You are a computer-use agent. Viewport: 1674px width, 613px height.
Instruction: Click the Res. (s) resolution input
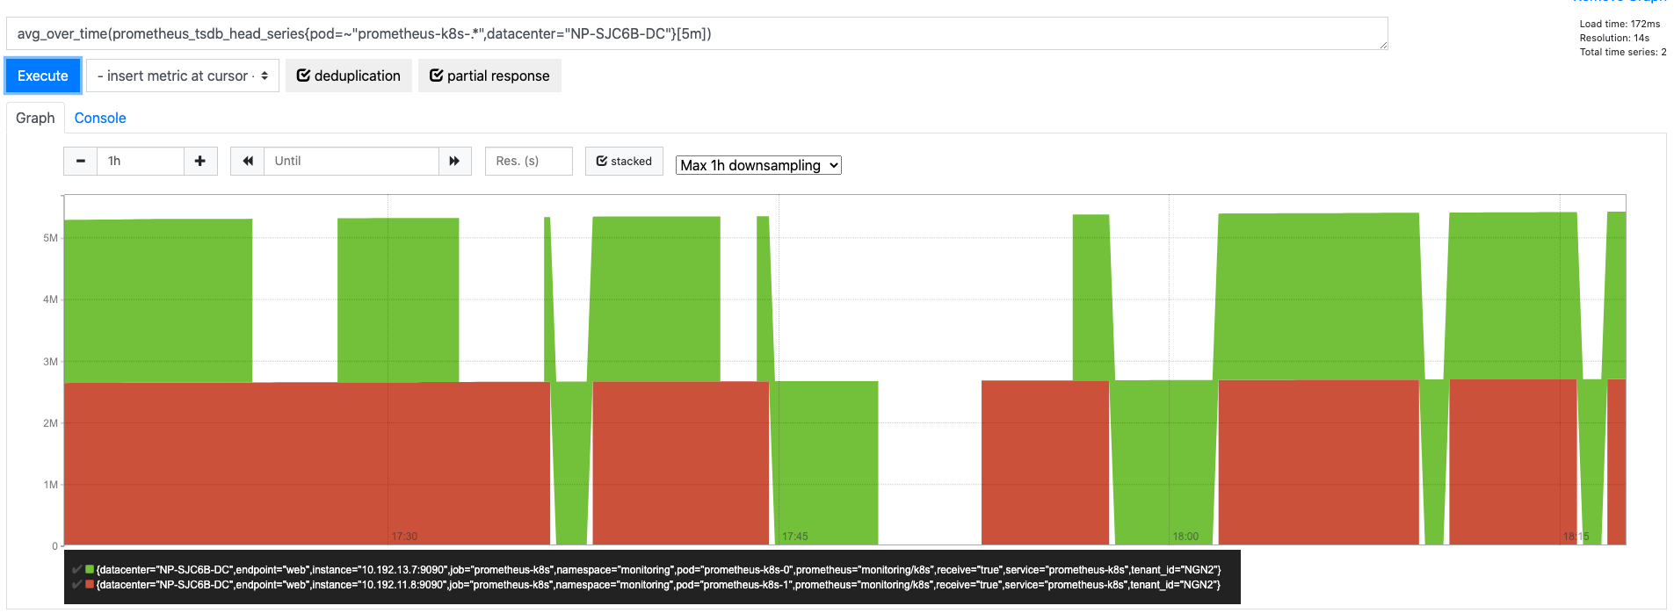coord(529,161)
